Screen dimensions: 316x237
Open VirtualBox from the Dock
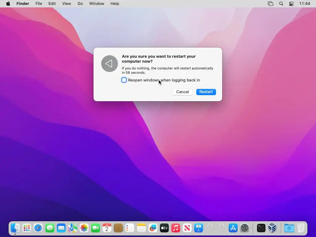pyautogui.click(x=272, y=228)
